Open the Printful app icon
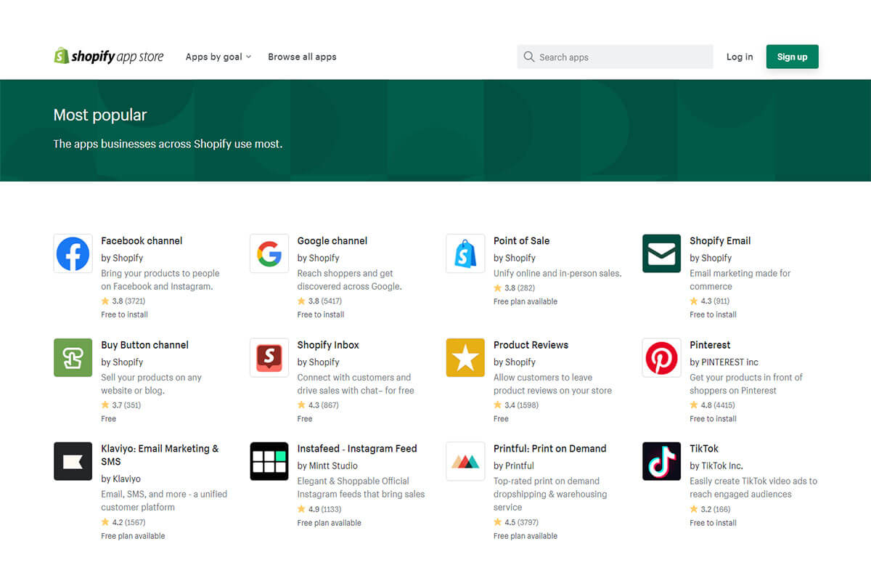871x581 pixels. [x=465, y=461]
